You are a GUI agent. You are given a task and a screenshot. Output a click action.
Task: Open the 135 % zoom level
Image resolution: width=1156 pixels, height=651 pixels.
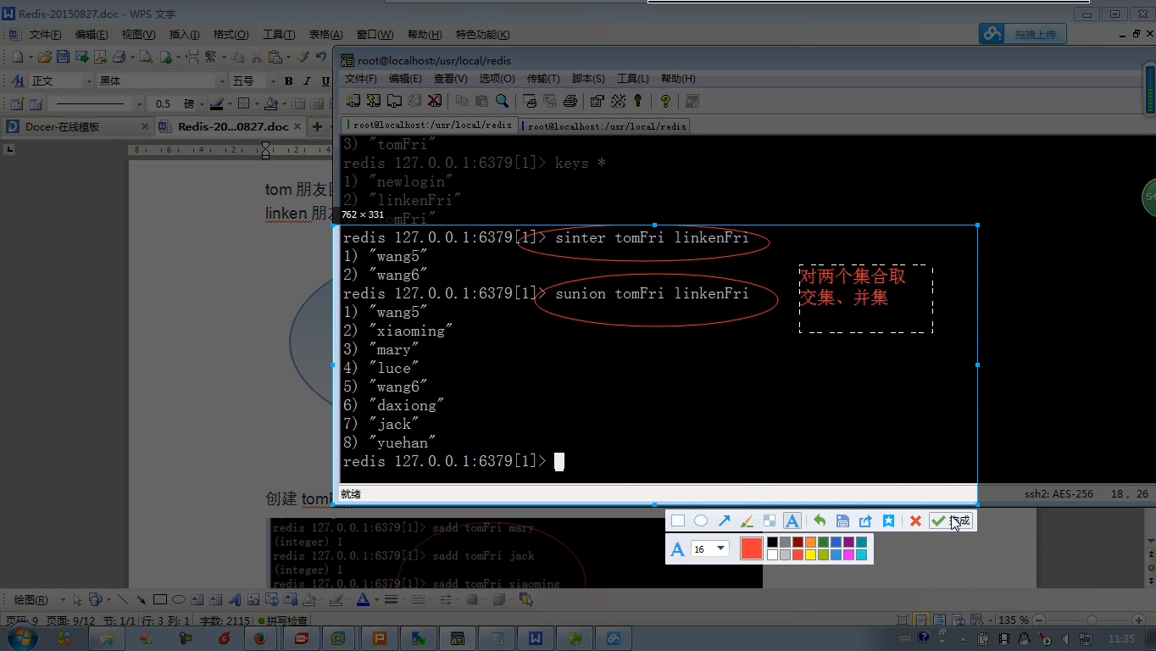1013,620
